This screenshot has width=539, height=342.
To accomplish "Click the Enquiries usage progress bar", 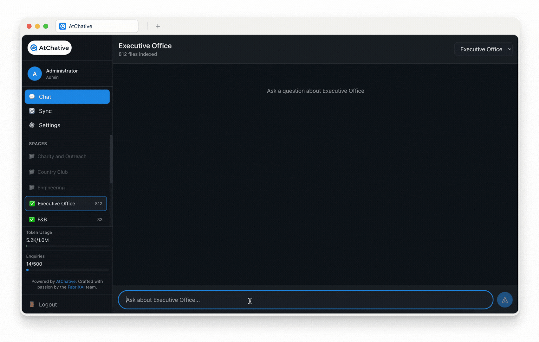I will [x=67, y=270].
